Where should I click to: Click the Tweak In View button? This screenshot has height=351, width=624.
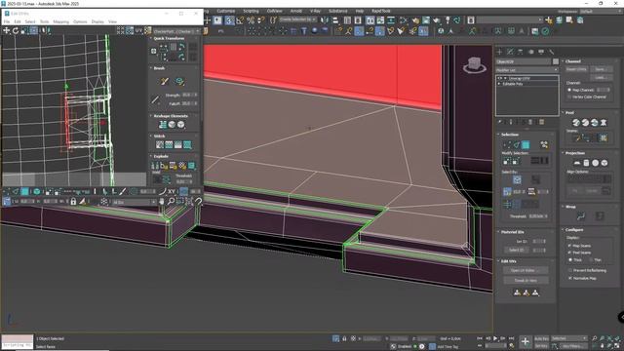tap(526, 280)
